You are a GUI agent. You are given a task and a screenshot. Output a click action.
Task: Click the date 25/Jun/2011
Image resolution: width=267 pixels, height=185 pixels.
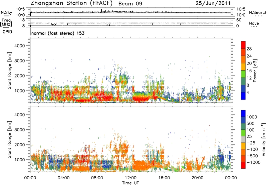click(213, 3)
